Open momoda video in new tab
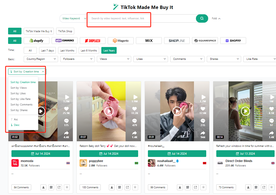This screenshot has width=276, height=195. click(59, 187)
